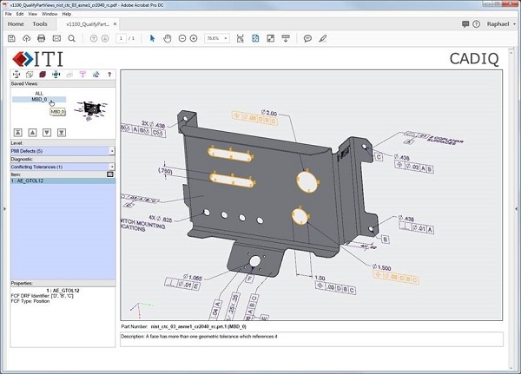The height and width of the screenshot is (374, 521).
Task: Jump to last item arrow button
Action: [x=62, y=133]
